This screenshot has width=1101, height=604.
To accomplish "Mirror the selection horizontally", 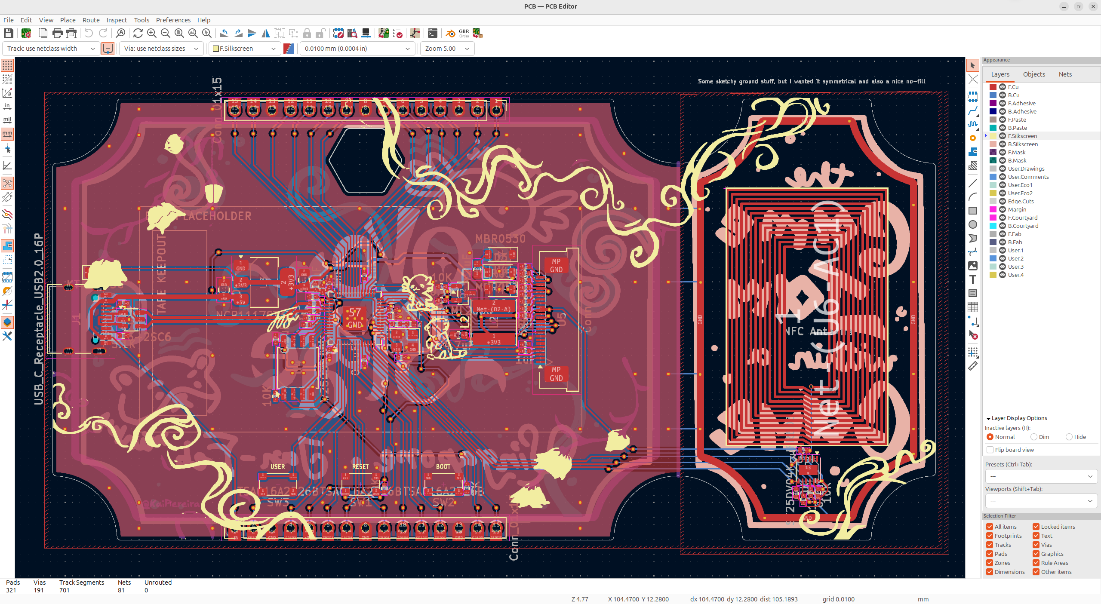I will [x=266, y=33].
